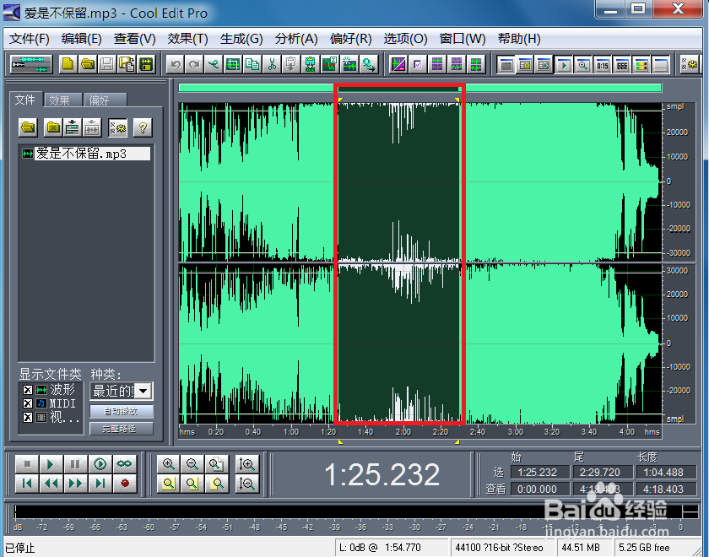Click the Redo arrow icon
This screenshot has height=557, width=709.
[194, 65]
